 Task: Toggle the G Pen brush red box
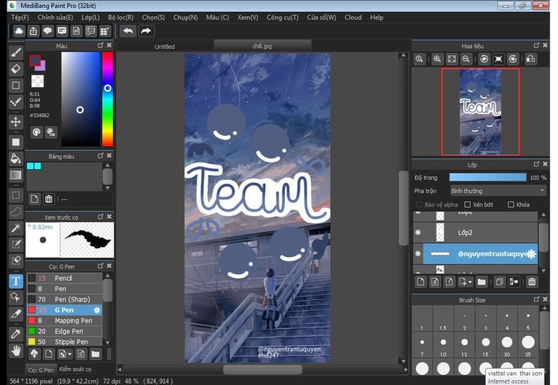click(x=32, y=310)
